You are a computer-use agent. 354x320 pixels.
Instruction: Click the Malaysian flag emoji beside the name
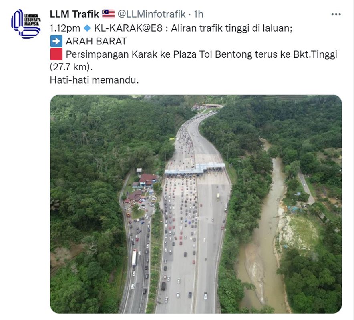[109, 14]
